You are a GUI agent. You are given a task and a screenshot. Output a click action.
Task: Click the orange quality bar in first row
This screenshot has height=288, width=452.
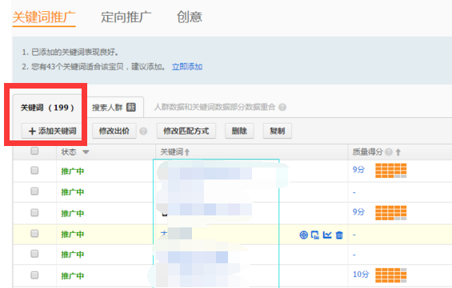(x=391, y=171)
